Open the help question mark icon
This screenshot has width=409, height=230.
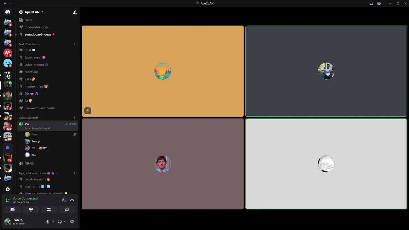(x=379, y=3)
